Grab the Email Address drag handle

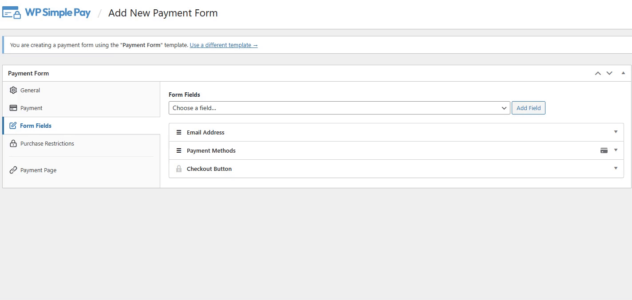point(179,132)
